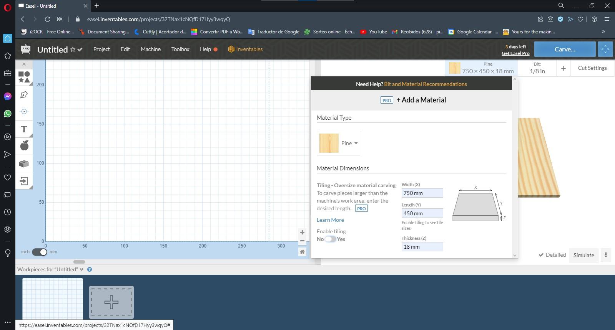Open the material panel Pine 750 × 450

coord(482,68)
